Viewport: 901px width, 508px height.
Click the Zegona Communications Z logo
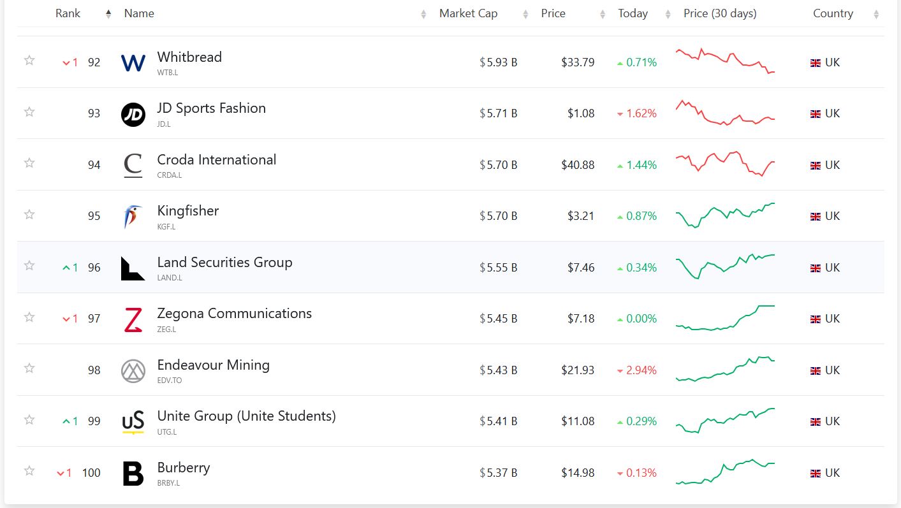pos(133,319)
